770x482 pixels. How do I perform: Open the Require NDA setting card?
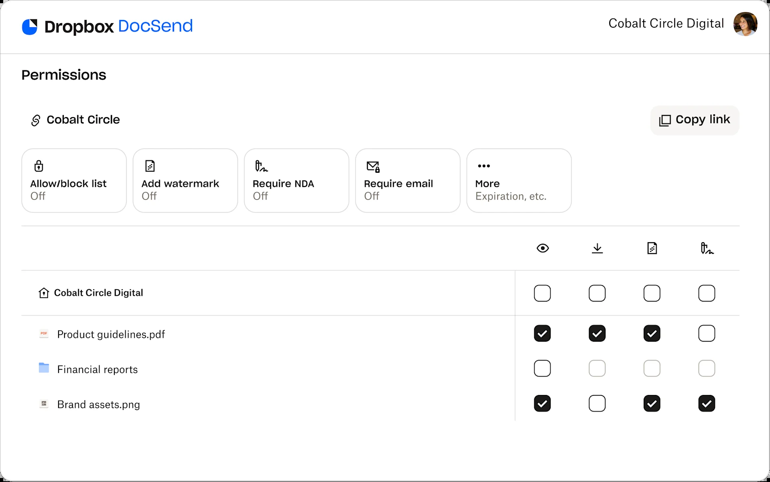(296, 180)
